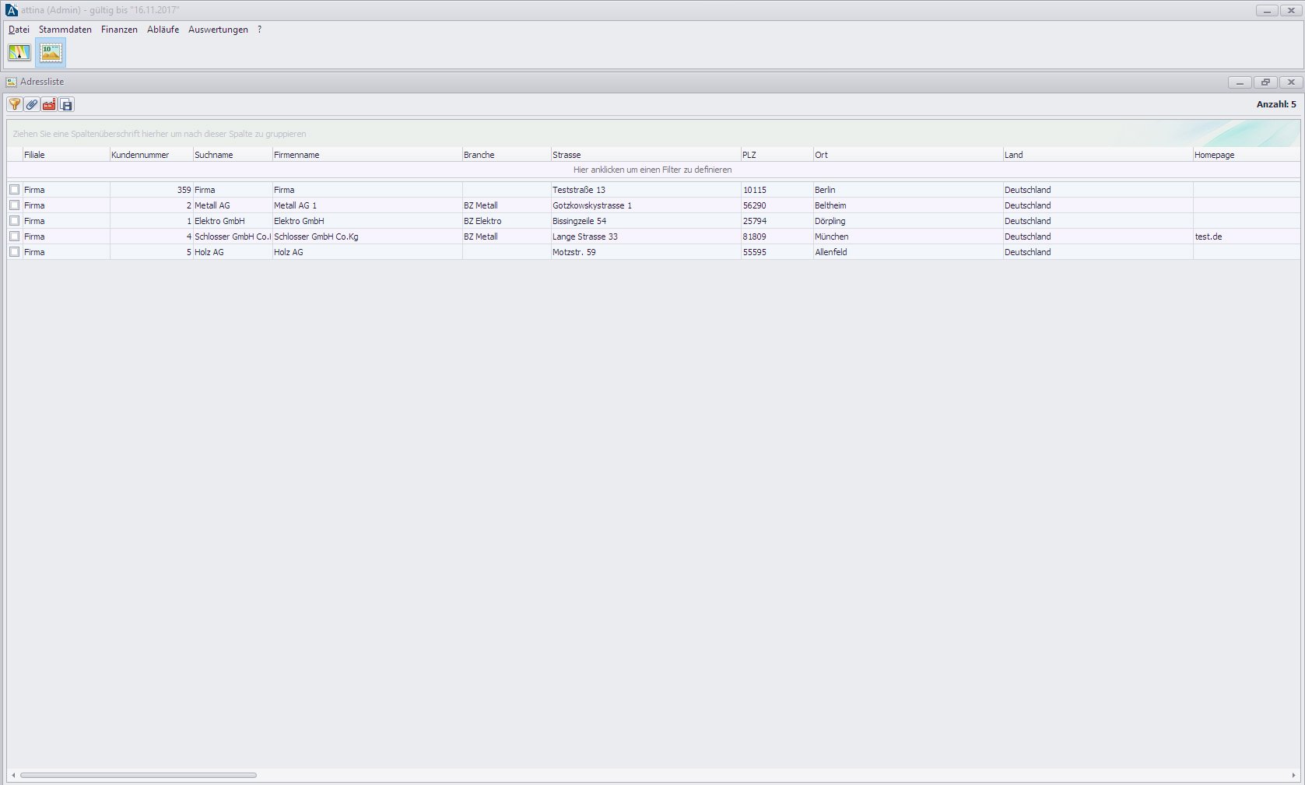Click the 'München' Ort cell
The width and height of the screenshot is (1305, 785).
[x=908, y=237]
